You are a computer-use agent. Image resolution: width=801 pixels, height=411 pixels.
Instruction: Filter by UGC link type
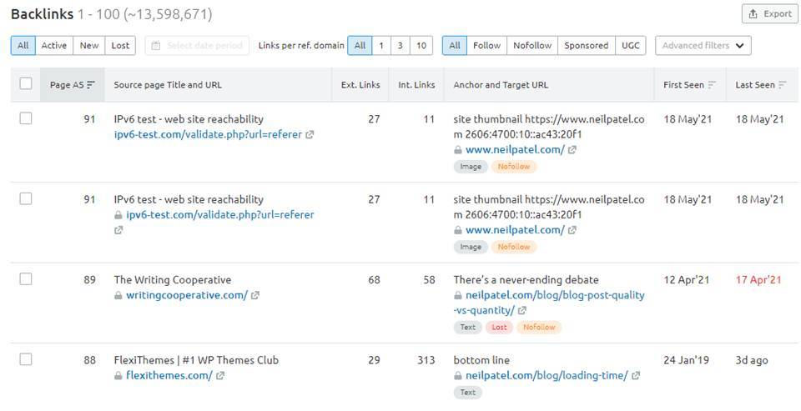click(631, 46)
